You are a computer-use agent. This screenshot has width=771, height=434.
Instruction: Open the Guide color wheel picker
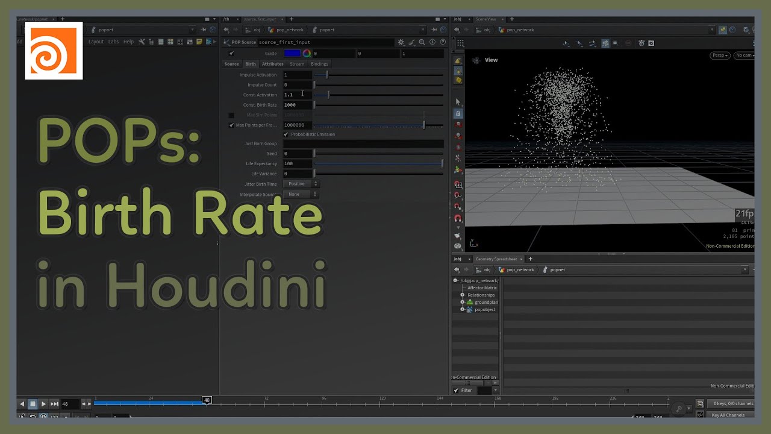click(307, 53)
